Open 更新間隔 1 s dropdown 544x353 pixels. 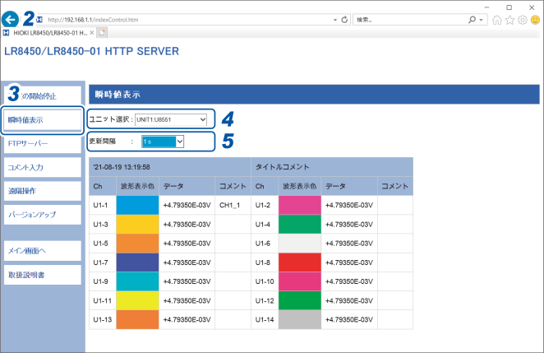pyautogui.click(x=163, y=142)
